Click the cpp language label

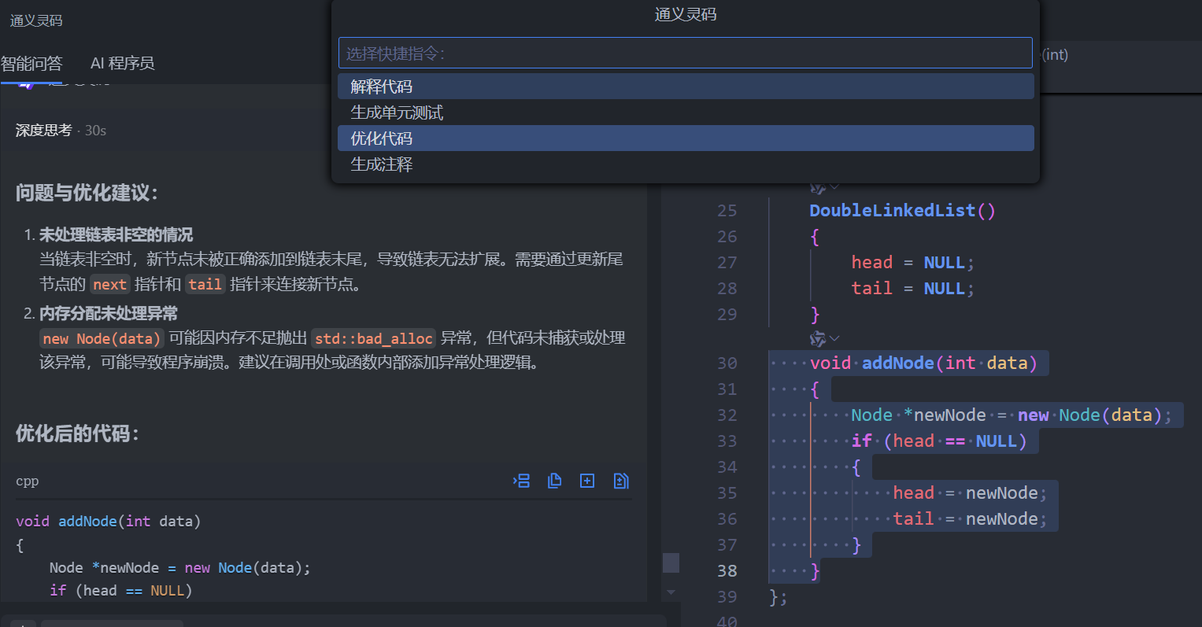pos(28,481)
